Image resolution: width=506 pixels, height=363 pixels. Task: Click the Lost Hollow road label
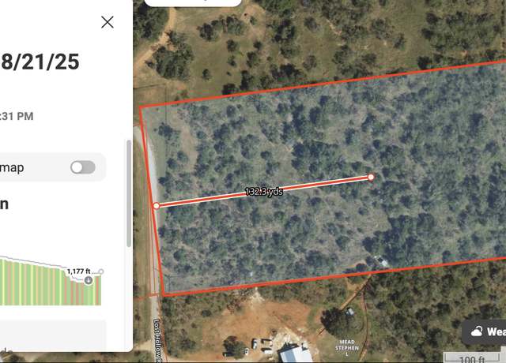[157, 340]
